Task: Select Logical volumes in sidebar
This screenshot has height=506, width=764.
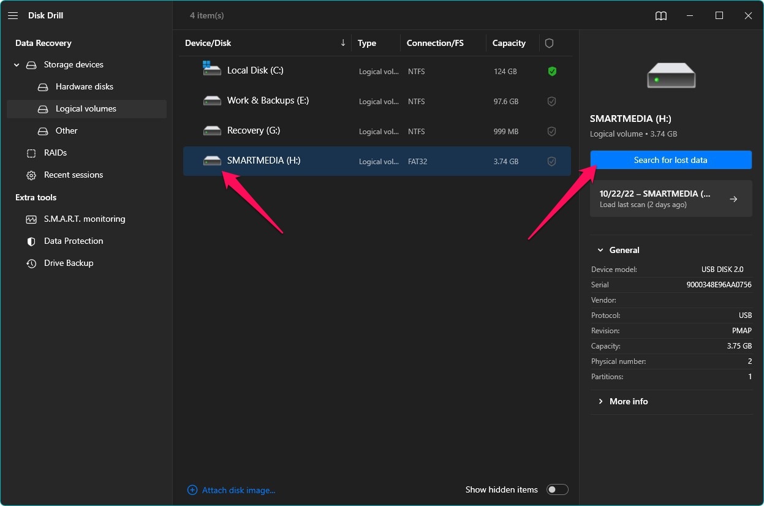Action: pyautogui.click(x=86, y=109)
